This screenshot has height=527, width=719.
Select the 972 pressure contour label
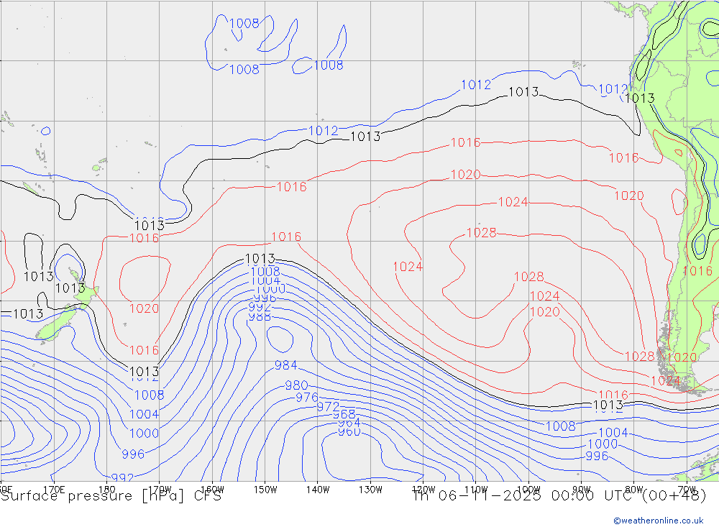329,407
